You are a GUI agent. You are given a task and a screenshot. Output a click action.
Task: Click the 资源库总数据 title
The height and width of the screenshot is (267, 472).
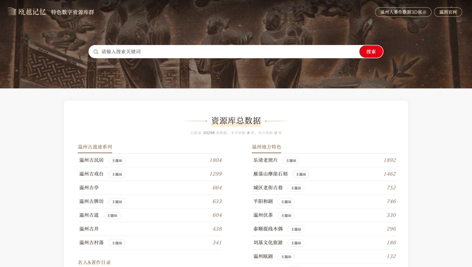click(x=236, y=121)
